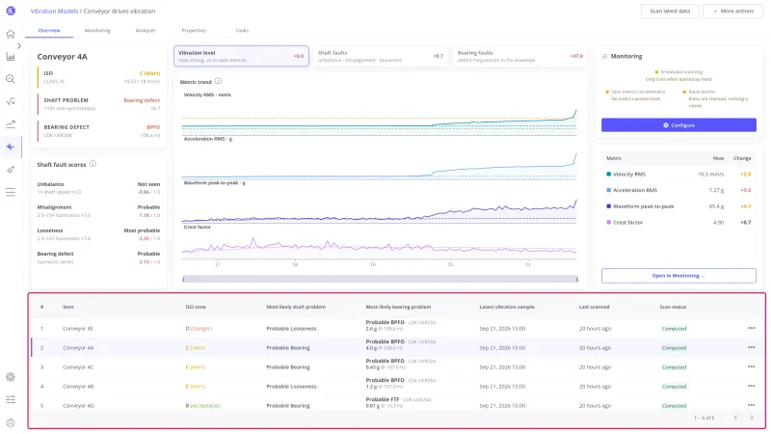771x434 pixels.
Task: Click the SHAFT PROBLEM row in summary card
Action: point(99,104)
